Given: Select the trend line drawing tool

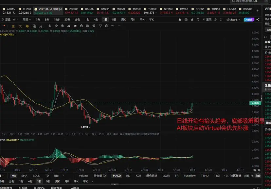Looking at the screenshot, I should click(x=41, y=26).
